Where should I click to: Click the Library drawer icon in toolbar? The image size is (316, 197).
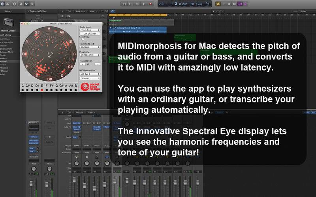tap(8, 4)
